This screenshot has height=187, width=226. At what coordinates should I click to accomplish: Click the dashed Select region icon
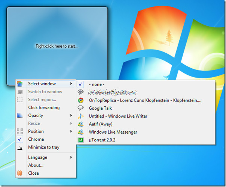tap(20, 99)
